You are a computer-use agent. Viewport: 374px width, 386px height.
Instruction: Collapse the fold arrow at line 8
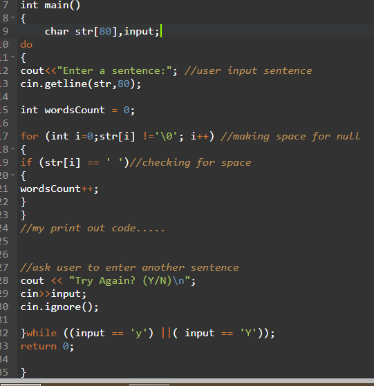click(13, 18)
